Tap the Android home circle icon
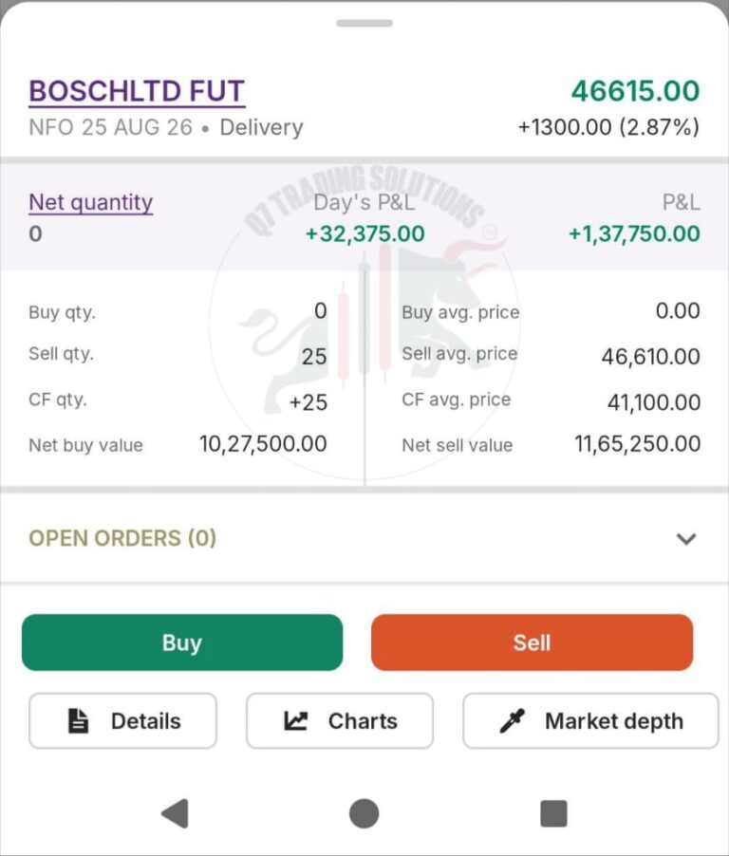This screenshot has width=729, height=856. (x=364, y=813)
